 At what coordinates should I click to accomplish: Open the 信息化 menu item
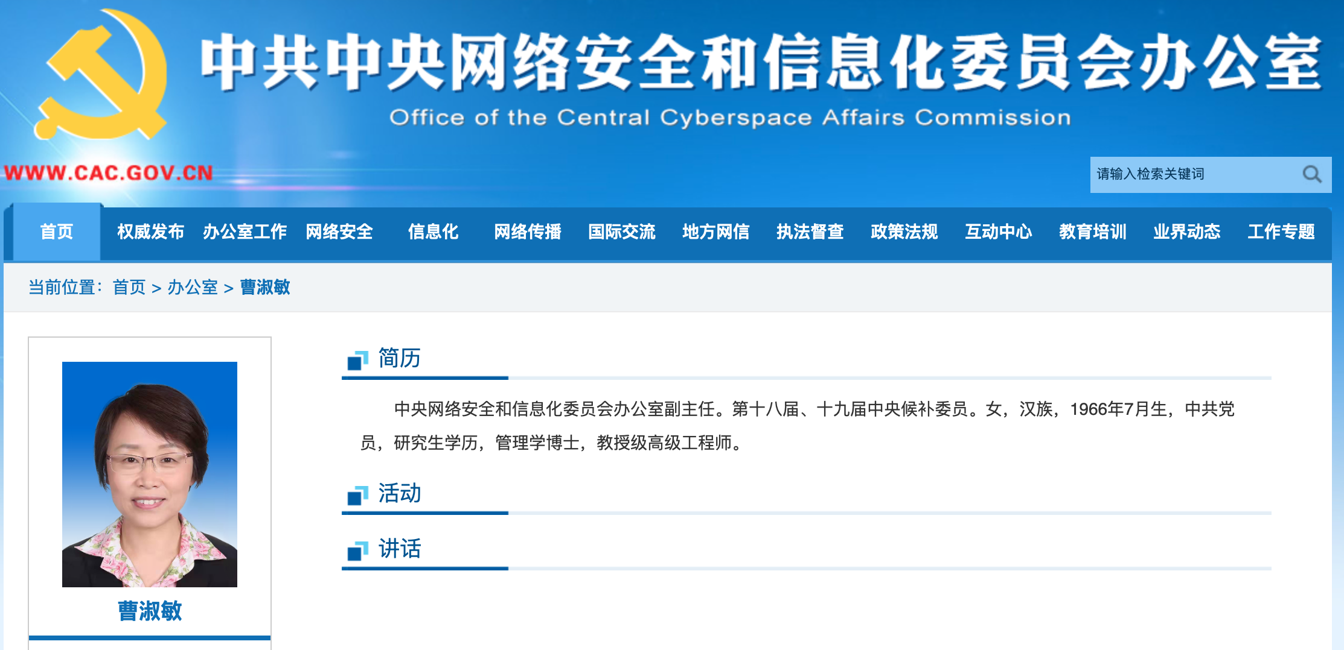pyautogui.click(x=433, y=232)
